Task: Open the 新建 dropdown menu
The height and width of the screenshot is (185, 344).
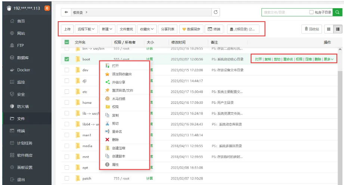Action: [107, 29]
